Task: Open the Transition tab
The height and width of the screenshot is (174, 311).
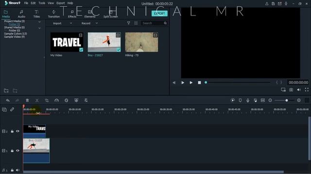Action: point(54,14)
